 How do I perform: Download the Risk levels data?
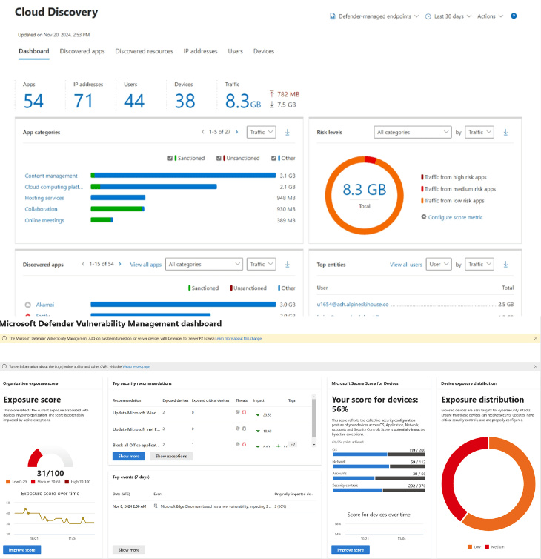(505, 132)
